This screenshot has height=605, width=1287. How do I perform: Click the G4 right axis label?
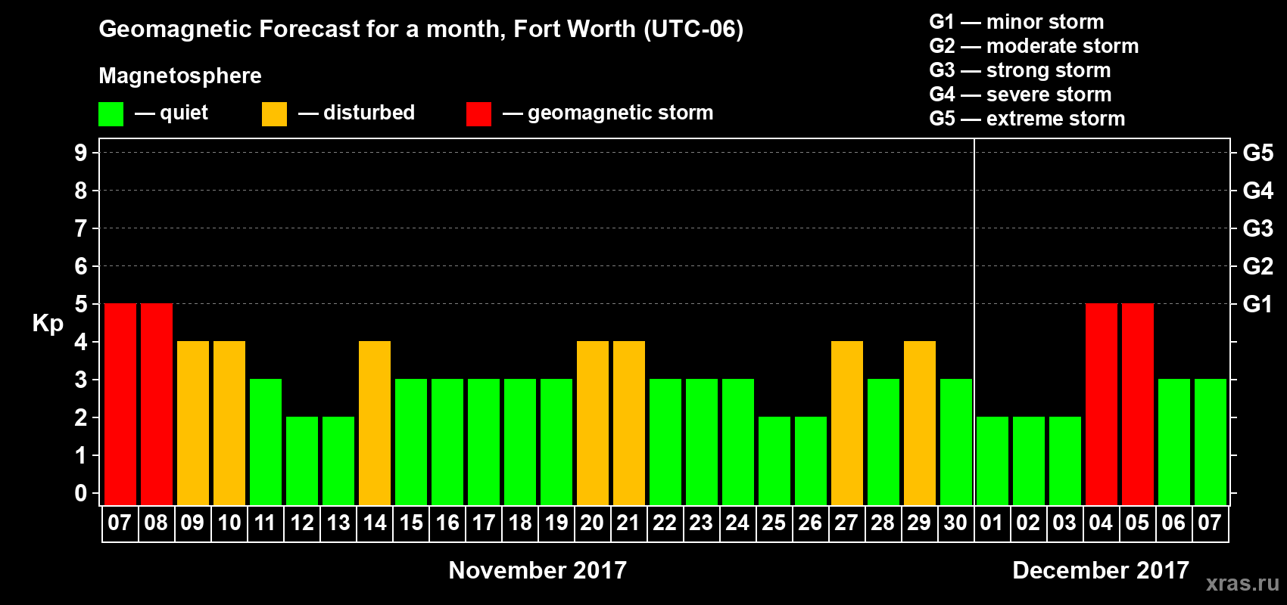(x=1257, y=191)
